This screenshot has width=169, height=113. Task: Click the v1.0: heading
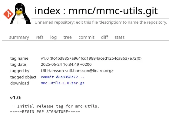pyautogui.click(x=16, y=98)
